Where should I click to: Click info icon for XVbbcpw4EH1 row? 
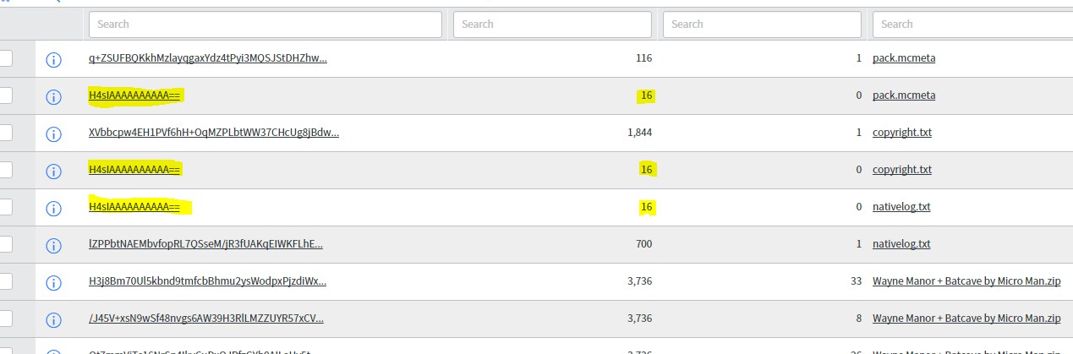click(x=53, y=133)
